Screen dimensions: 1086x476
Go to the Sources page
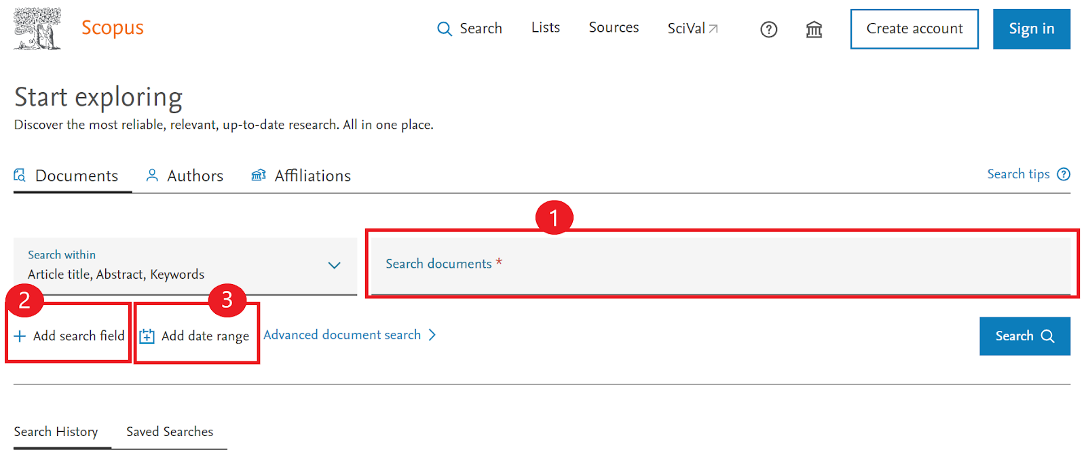coord(614,28)
